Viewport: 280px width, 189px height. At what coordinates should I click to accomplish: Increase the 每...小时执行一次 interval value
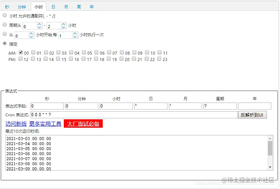click(75, 34)
